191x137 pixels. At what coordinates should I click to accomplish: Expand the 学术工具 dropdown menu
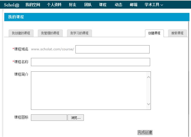click(x=154, y=4)
